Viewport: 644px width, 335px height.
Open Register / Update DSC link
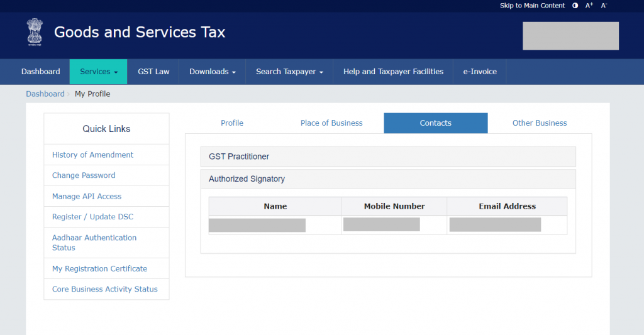pos(92,217)
